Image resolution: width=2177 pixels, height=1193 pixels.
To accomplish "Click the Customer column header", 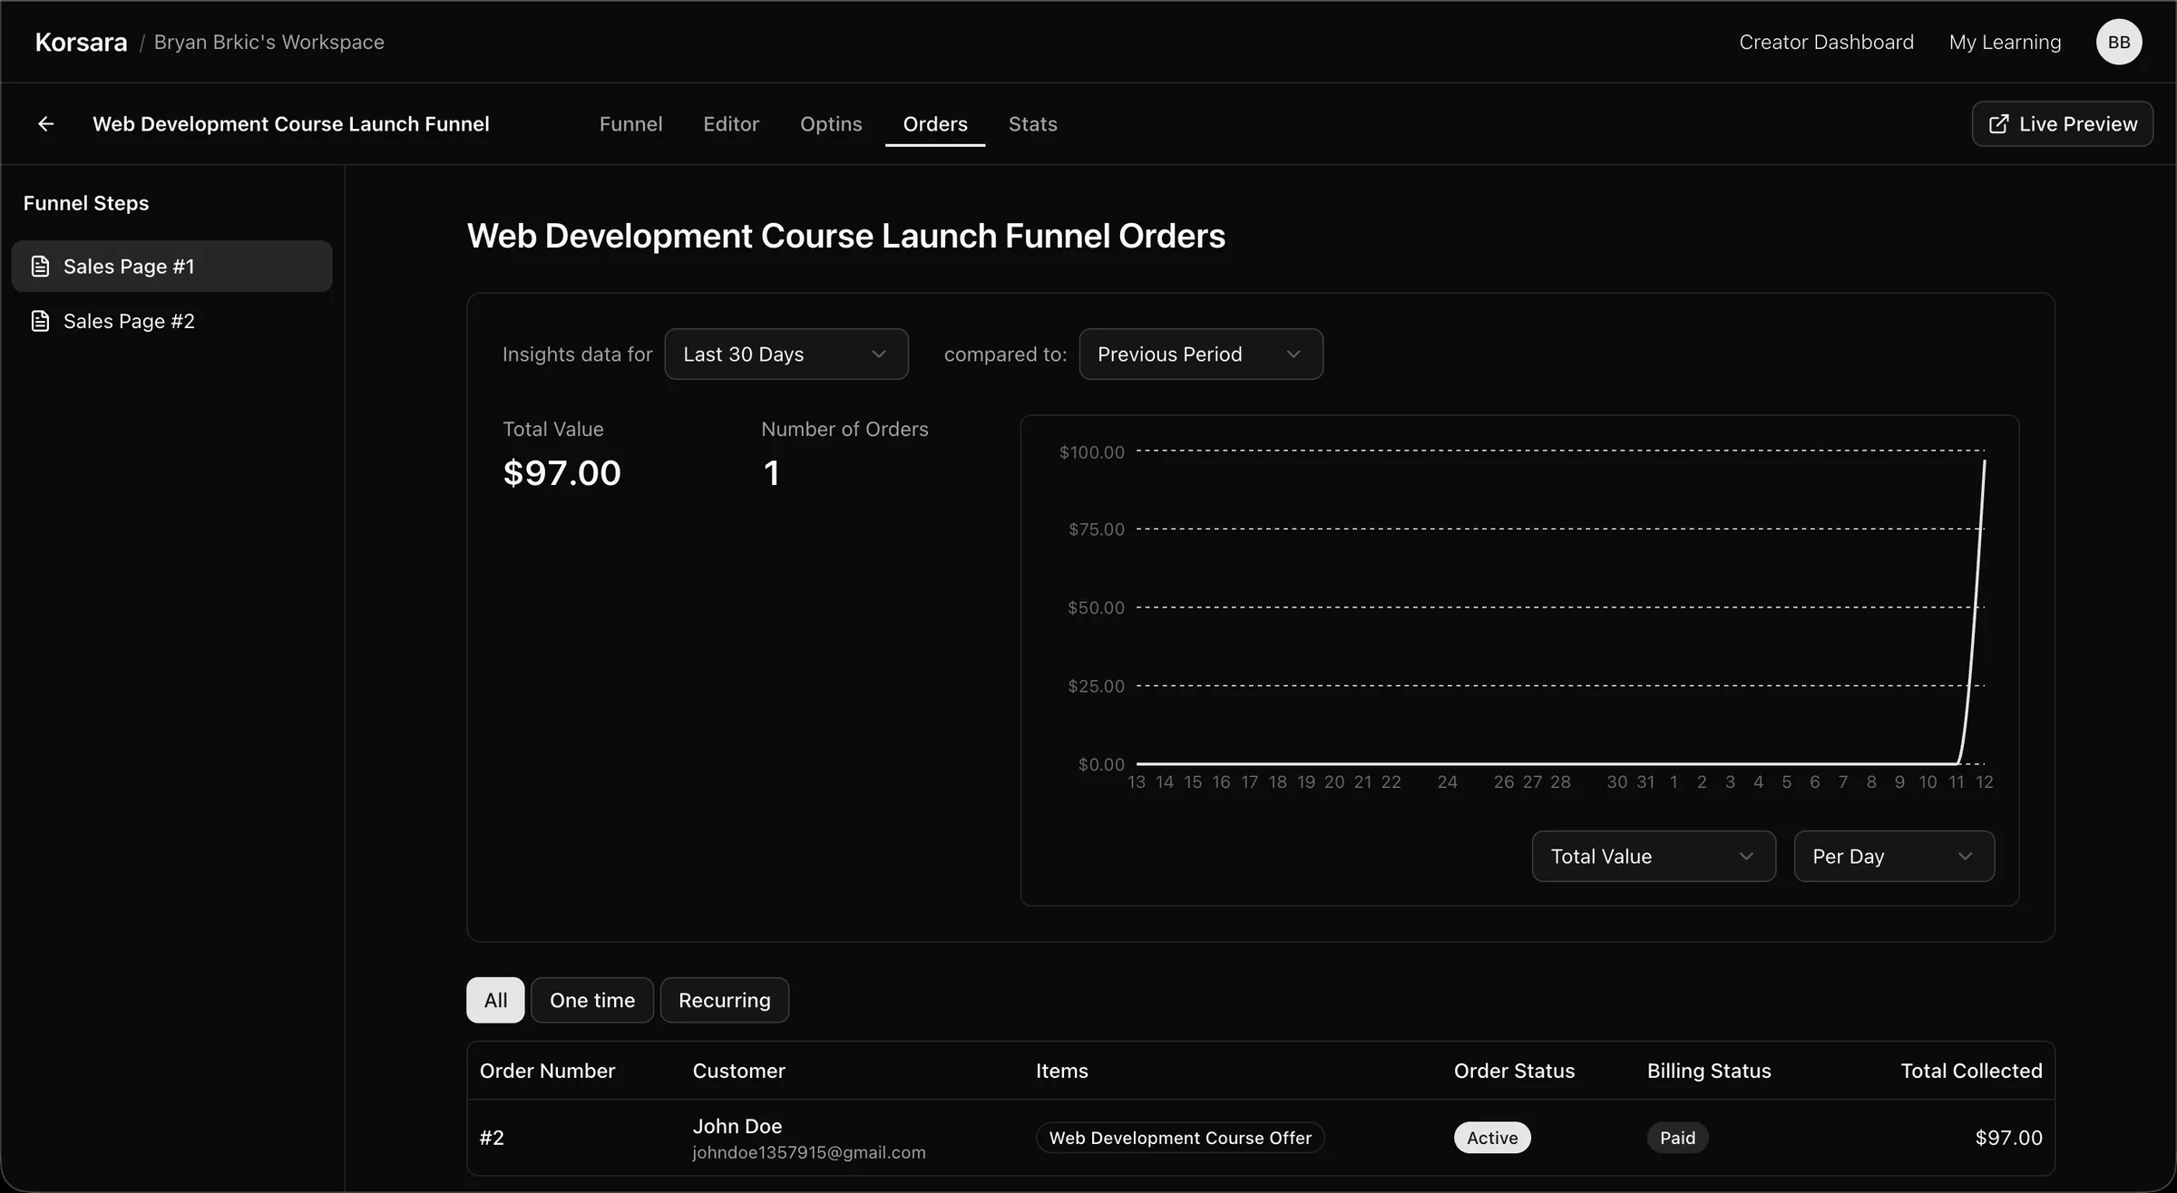I will click(x=738, y=1071).
